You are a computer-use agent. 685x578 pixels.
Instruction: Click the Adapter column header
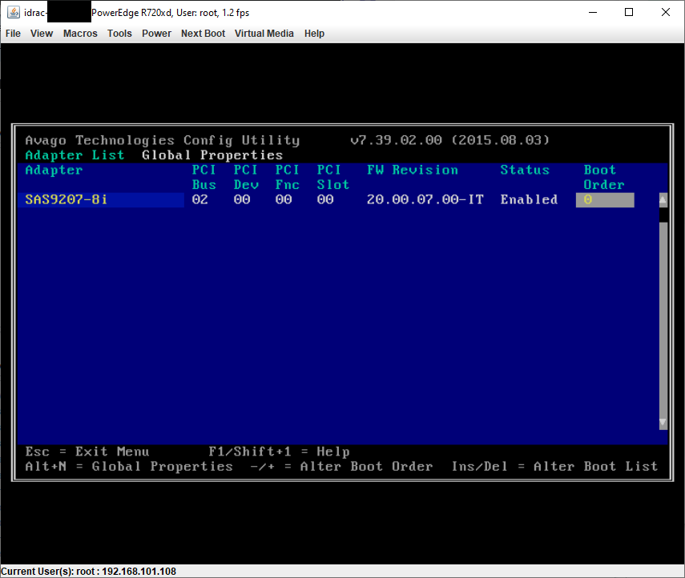54,170
